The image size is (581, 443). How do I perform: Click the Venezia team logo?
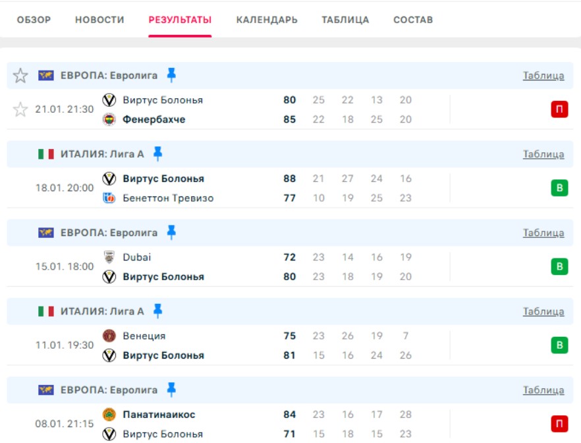(109, 336)
